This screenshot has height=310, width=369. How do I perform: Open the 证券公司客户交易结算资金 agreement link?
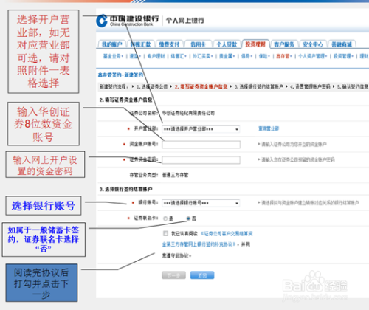coord(227,234)
